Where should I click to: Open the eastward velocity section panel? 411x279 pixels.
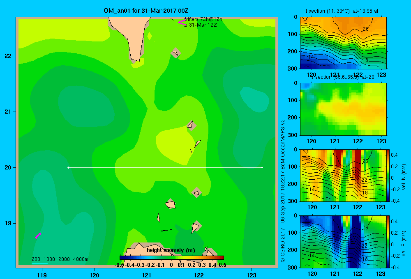tap(343, 242)
